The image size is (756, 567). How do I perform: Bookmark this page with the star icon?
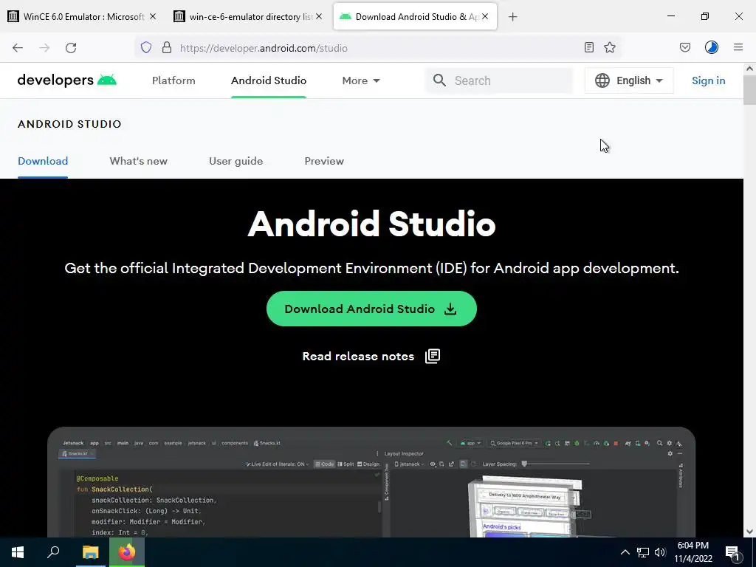610,47
